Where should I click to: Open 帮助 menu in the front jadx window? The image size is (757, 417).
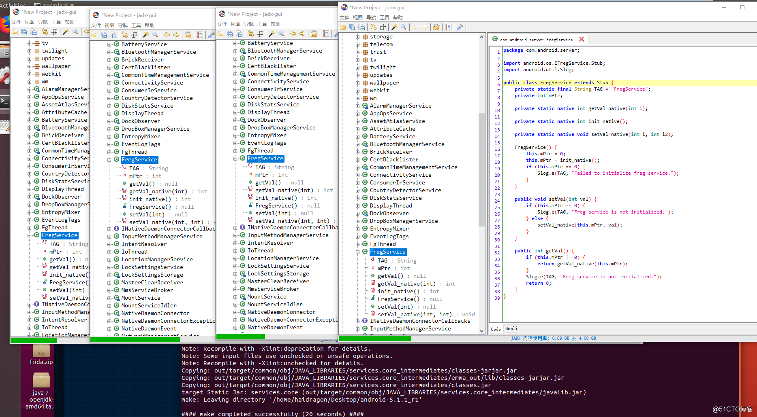click(398, 18)
